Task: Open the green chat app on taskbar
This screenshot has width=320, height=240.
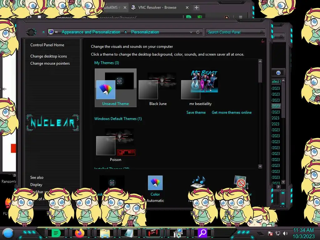Action: [56, 233]
